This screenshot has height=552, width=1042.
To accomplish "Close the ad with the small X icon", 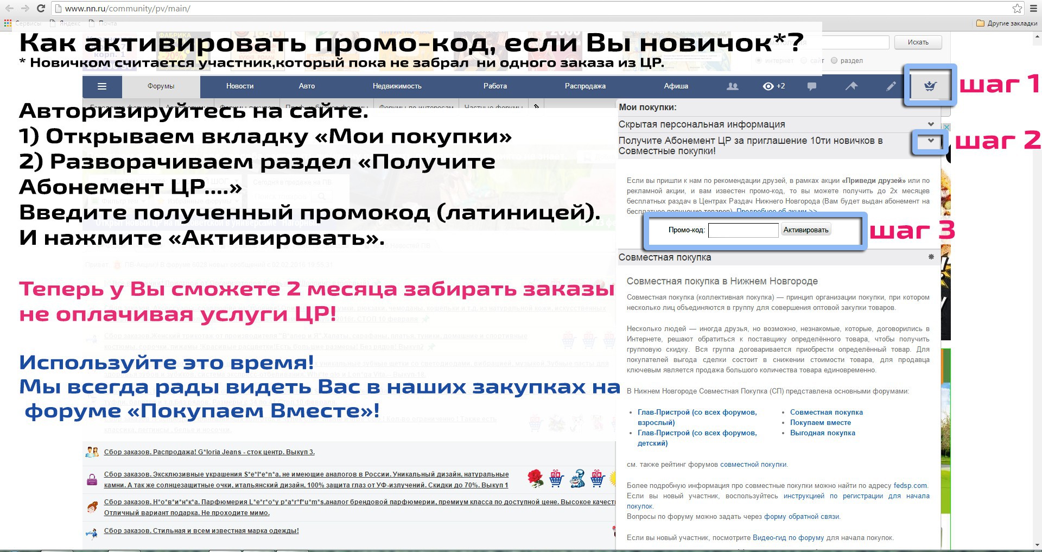I will 946,127.
